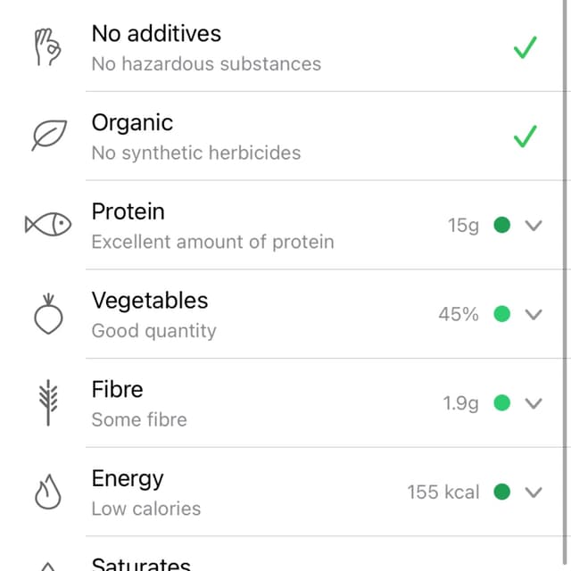Open the No additives row title

tap(156, 34)
